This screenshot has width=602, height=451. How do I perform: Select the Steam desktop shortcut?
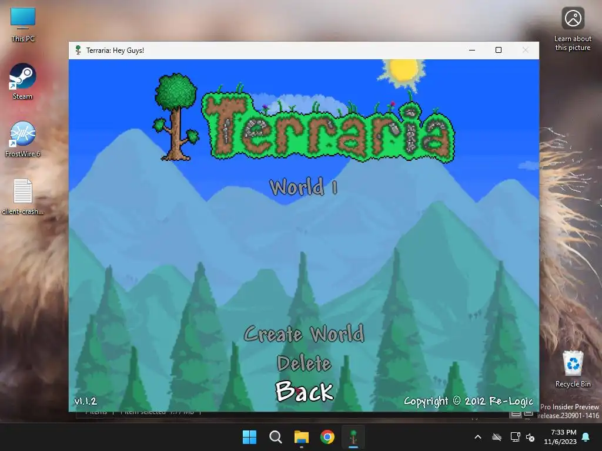[x=23, y=81]
